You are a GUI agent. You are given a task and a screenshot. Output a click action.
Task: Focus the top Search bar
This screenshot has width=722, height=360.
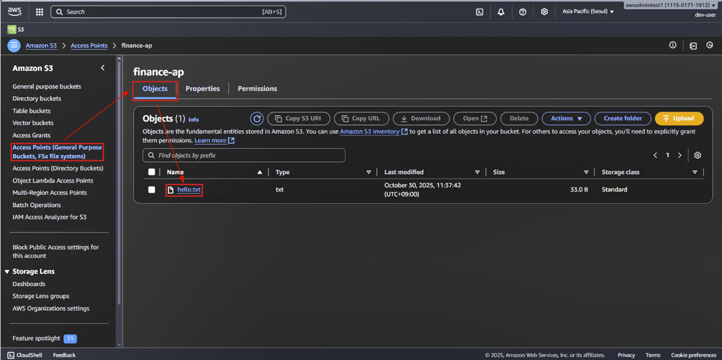point(168,12)
